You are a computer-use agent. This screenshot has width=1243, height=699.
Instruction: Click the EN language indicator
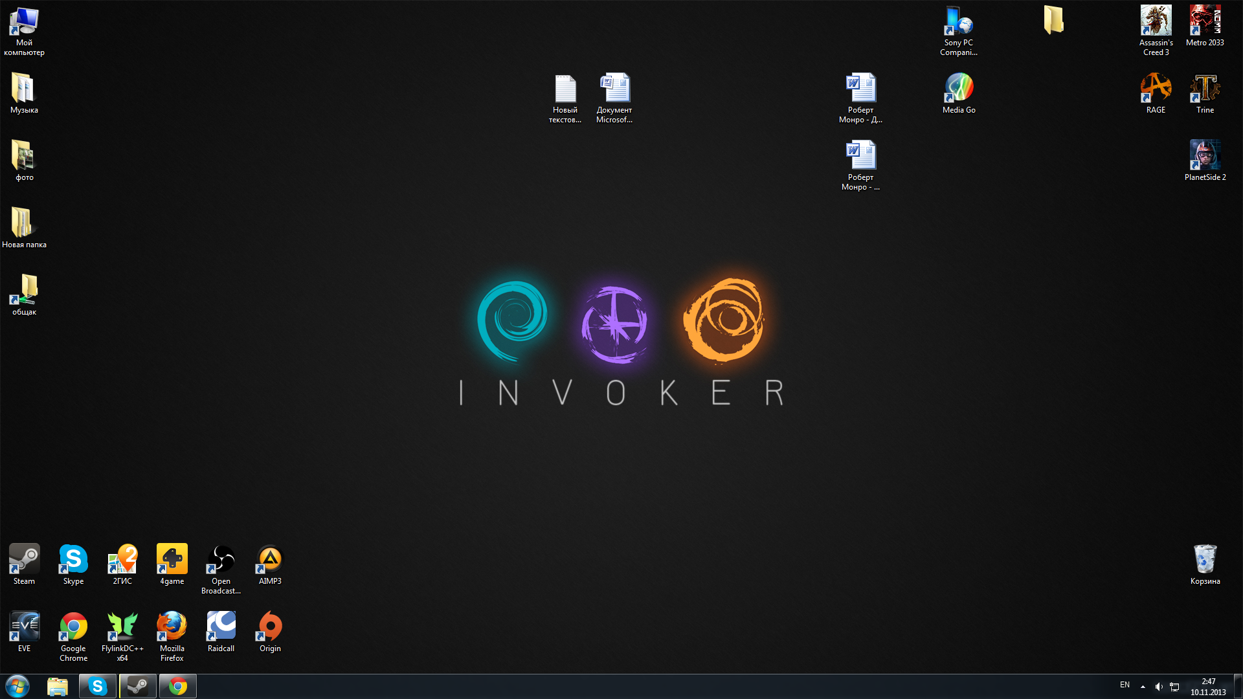1125,685
